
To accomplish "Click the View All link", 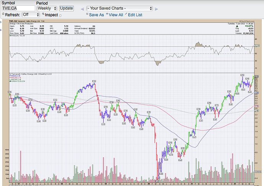I will click(x=116, y=15).
